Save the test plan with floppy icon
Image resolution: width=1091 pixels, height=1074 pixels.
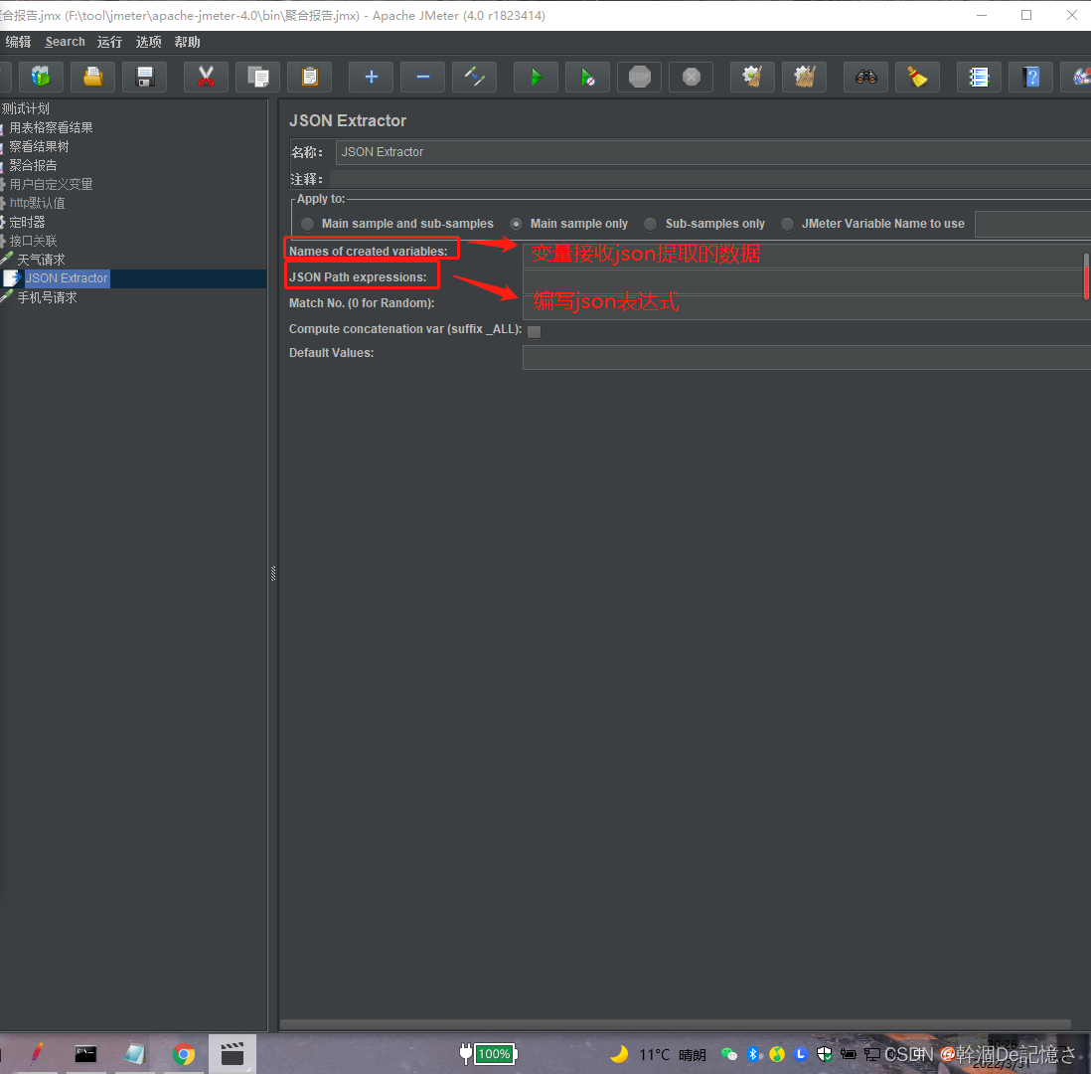coord(145,77)
